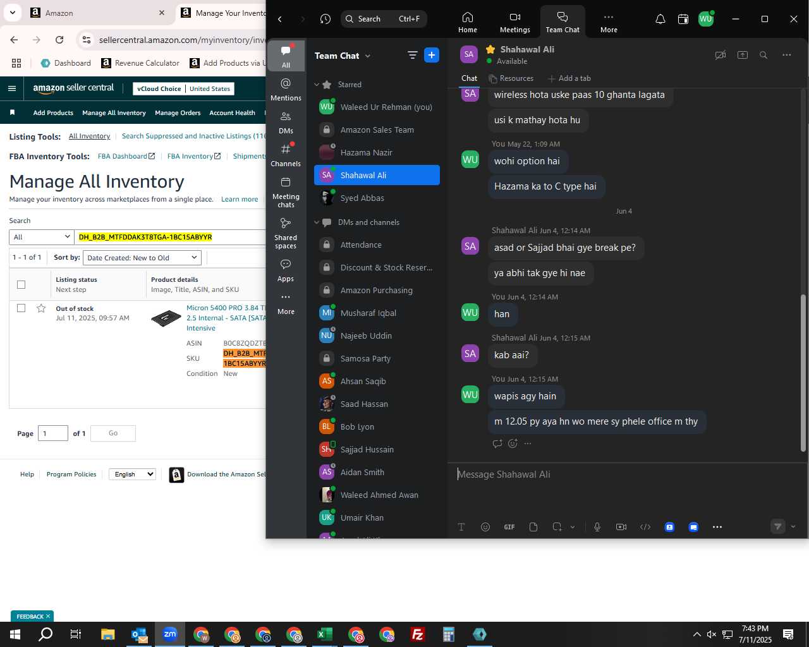Open FileZilla from the taskbar
809x647 pixels.
pos(418,634)
